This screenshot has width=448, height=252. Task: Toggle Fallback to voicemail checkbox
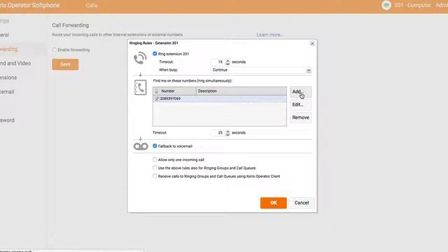(155, 146)
